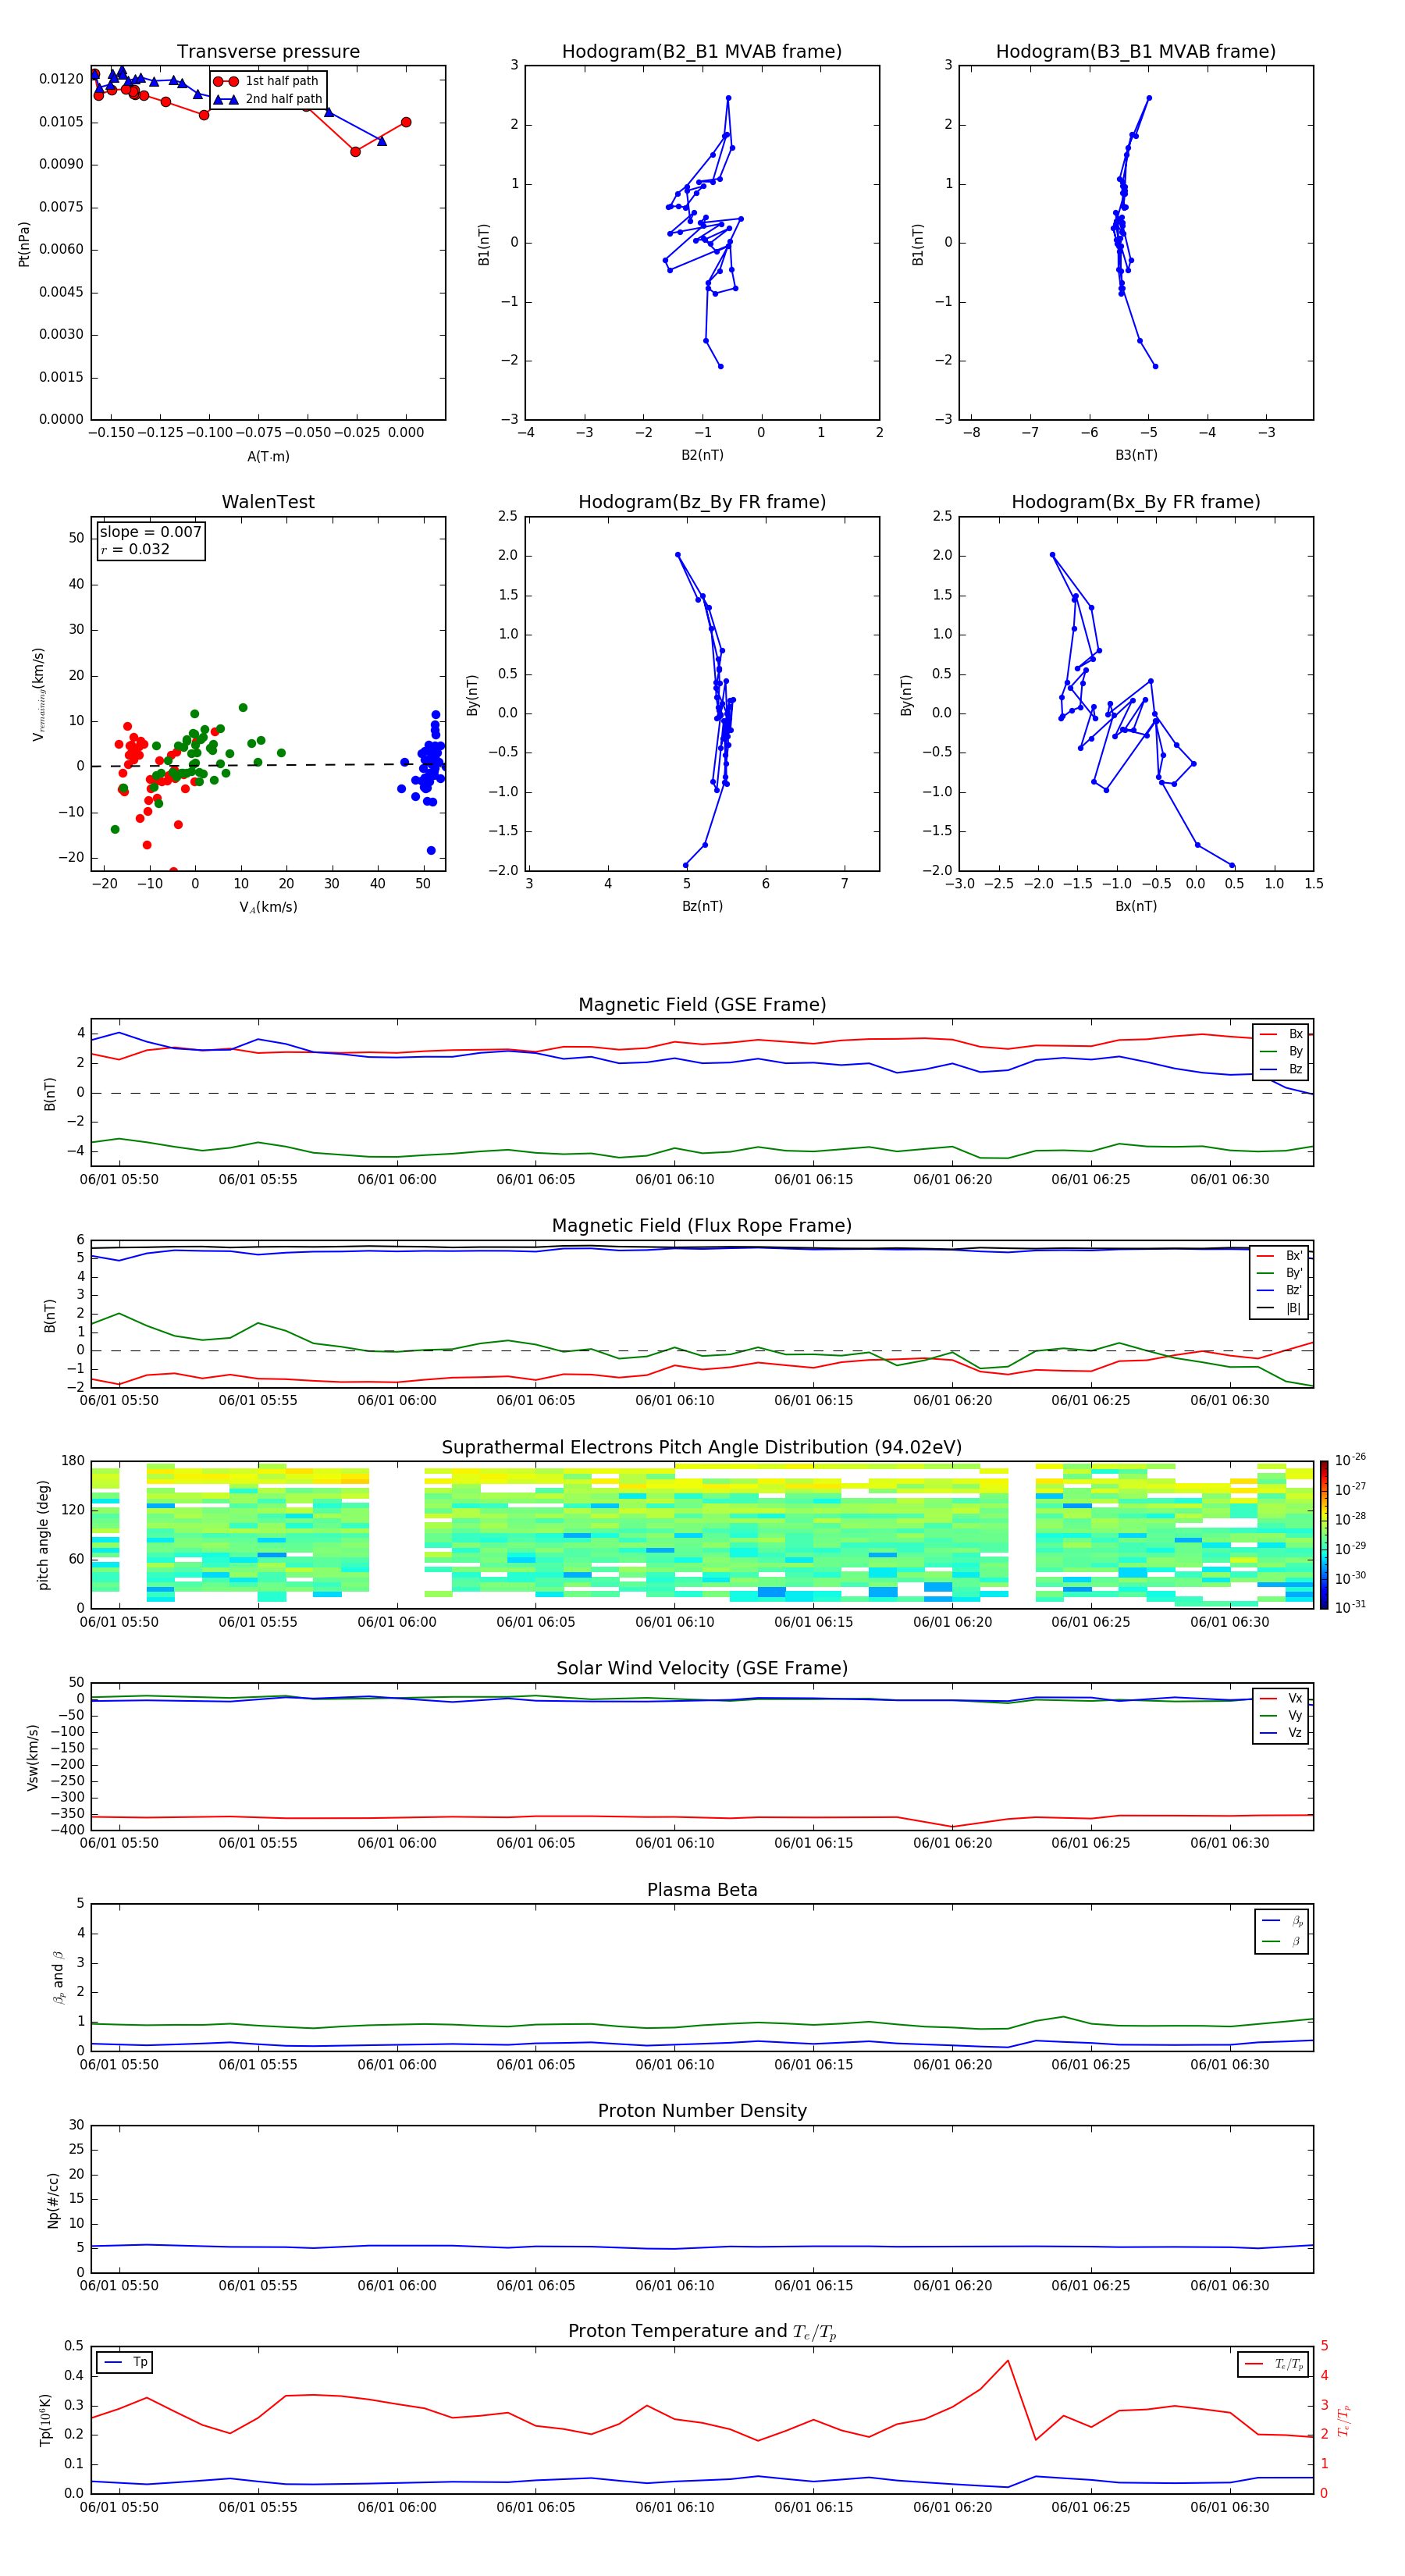Screen dimensions: 1405x2576
Task: Click the 'A(T·m)' x-axis label
Action: (x=268, y=457)
